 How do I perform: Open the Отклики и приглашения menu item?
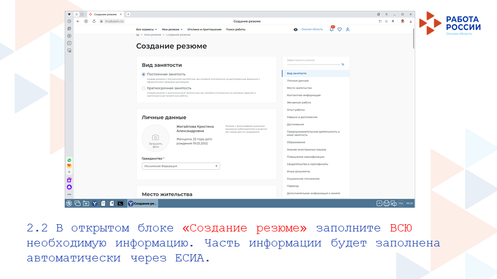coord(204,29)
